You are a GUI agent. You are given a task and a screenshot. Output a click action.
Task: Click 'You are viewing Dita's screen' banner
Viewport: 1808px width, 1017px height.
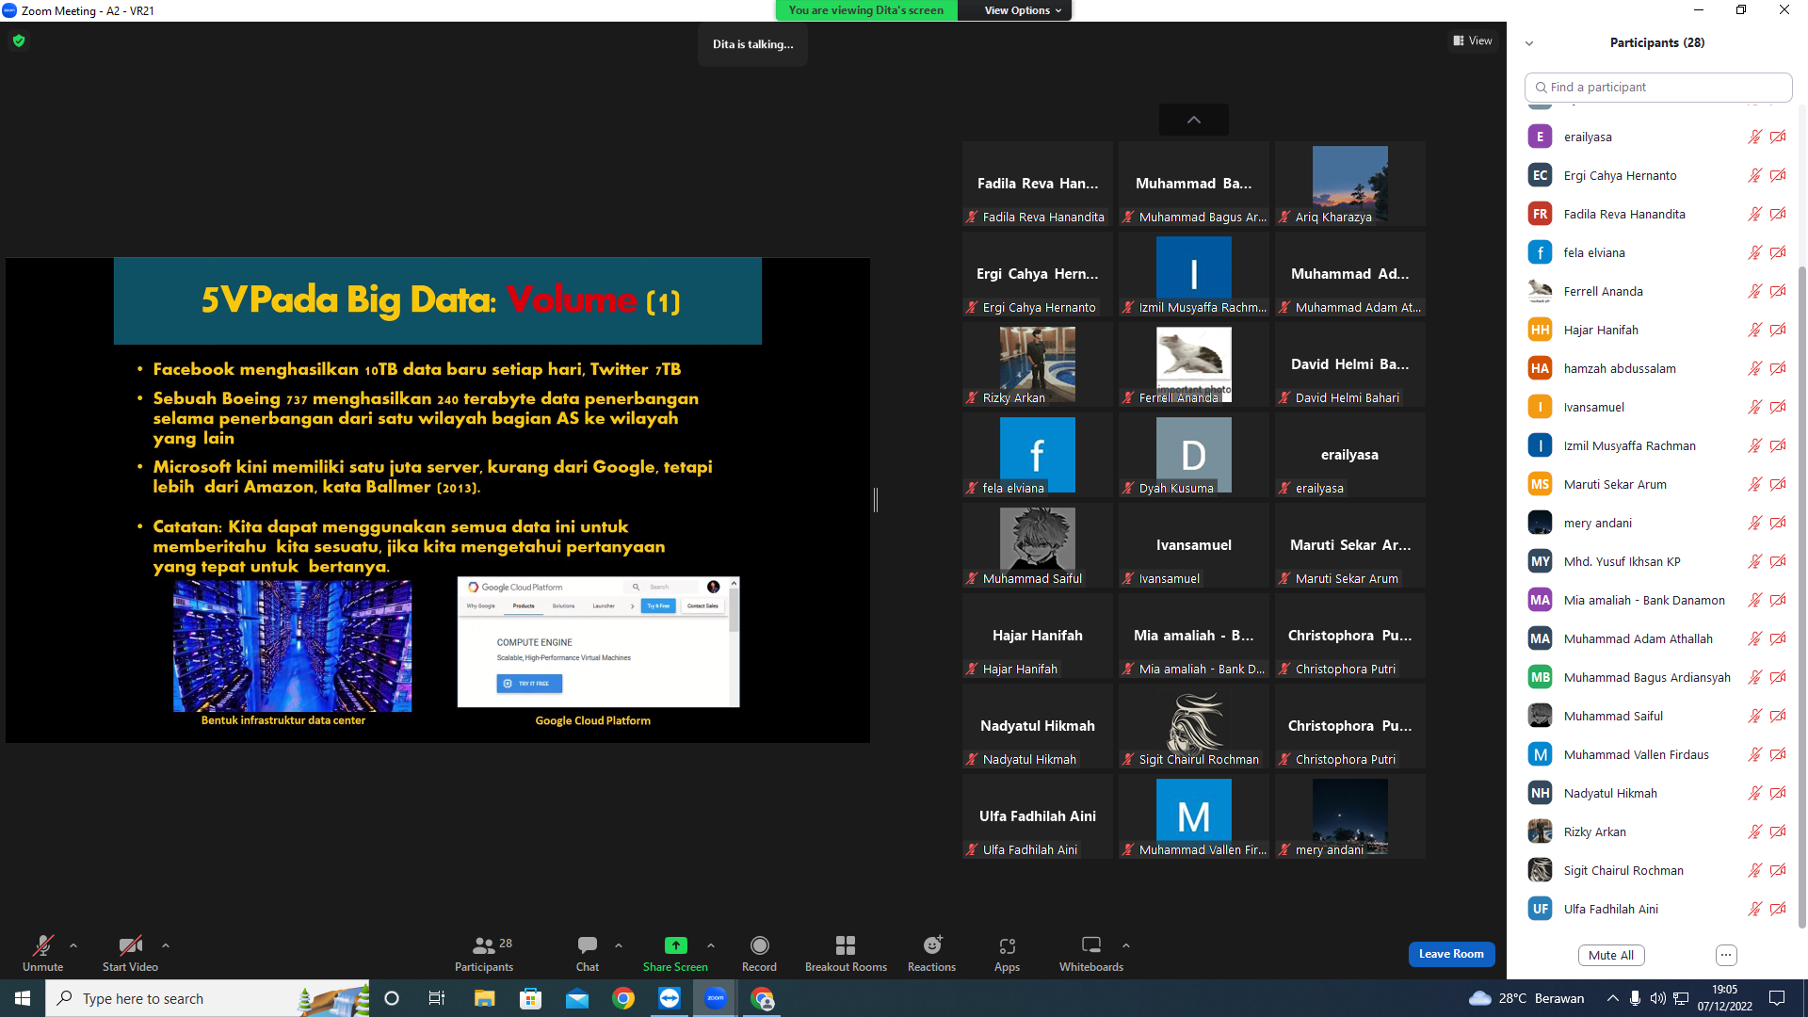(866, 10)
